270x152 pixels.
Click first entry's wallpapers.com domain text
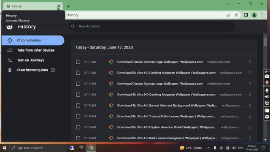pyautogui.click(x=219, y=62)
